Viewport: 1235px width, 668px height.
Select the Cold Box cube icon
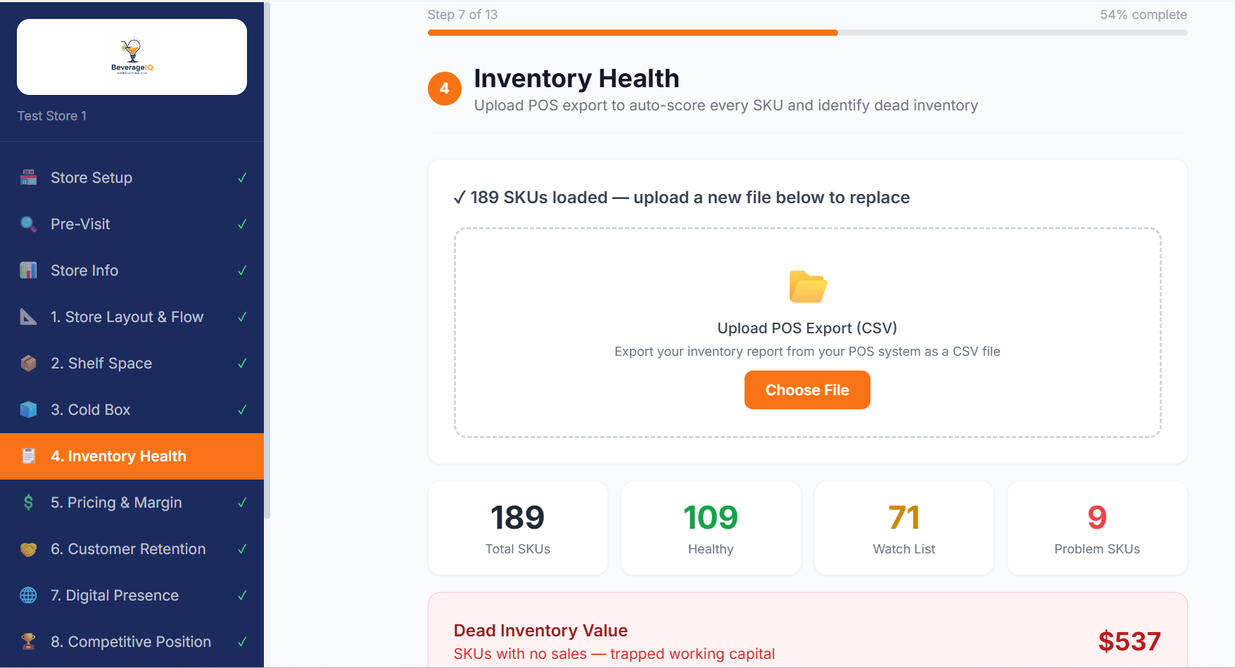pos(28,409)
